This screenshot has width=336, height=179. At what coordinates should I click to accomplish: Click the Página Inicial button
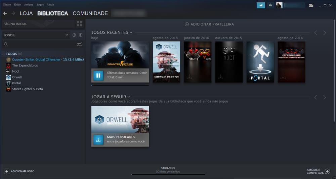(x=38, y=24)
